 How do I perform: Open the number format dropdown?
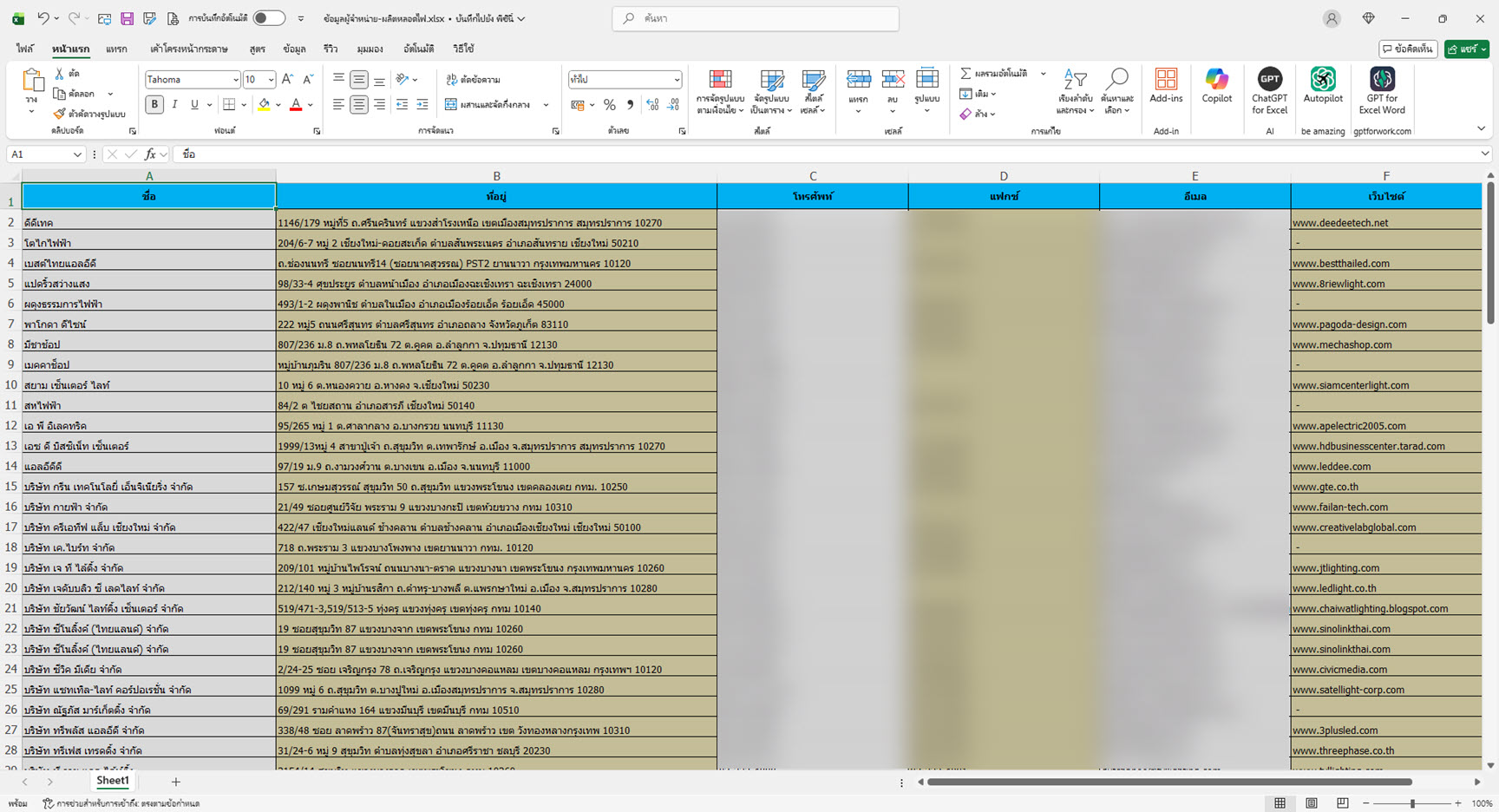(x=677, y=80)
